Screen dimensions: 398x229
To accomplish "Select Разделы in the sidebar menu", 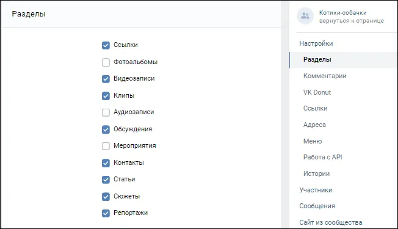I will coord(344,60).
